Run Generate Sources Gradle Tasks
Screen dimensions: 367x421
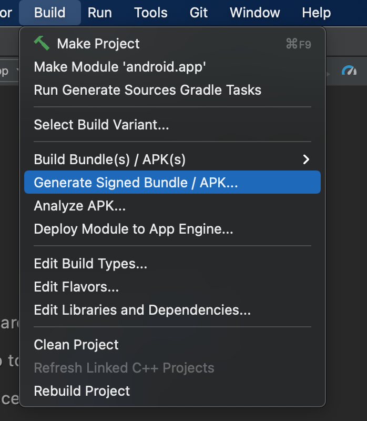(147, 90)
